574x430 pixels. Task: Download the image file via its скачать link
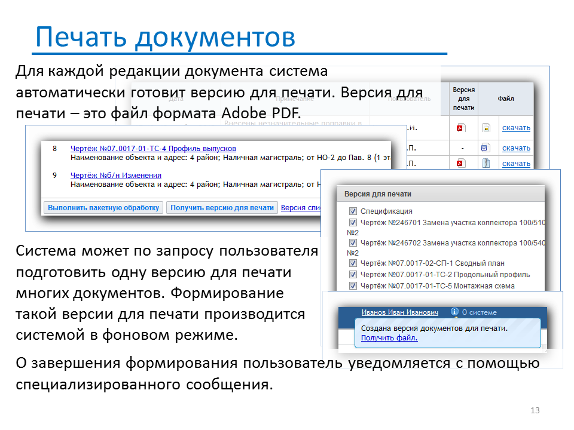click(516, 128)
